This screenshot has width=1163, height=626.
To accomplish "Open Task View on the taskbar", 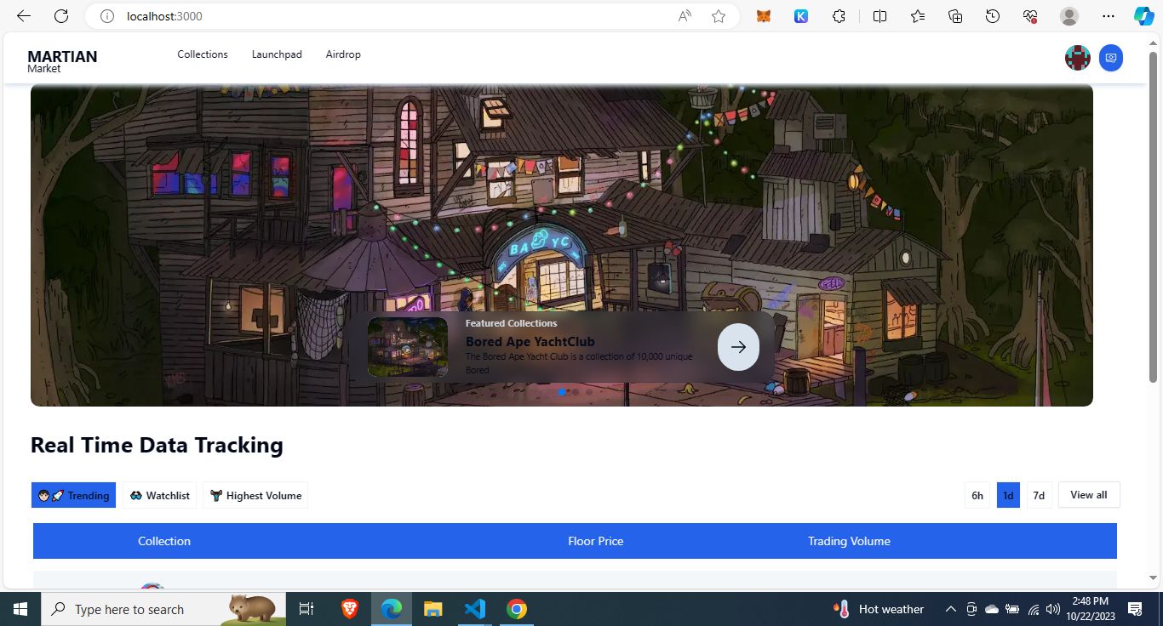I will click(307, 609).
